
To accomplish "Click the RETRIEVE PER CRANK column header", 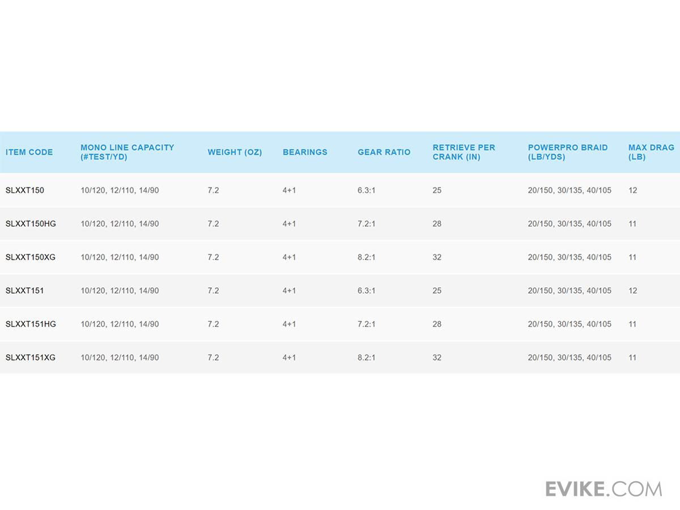I will click(464, 152).
